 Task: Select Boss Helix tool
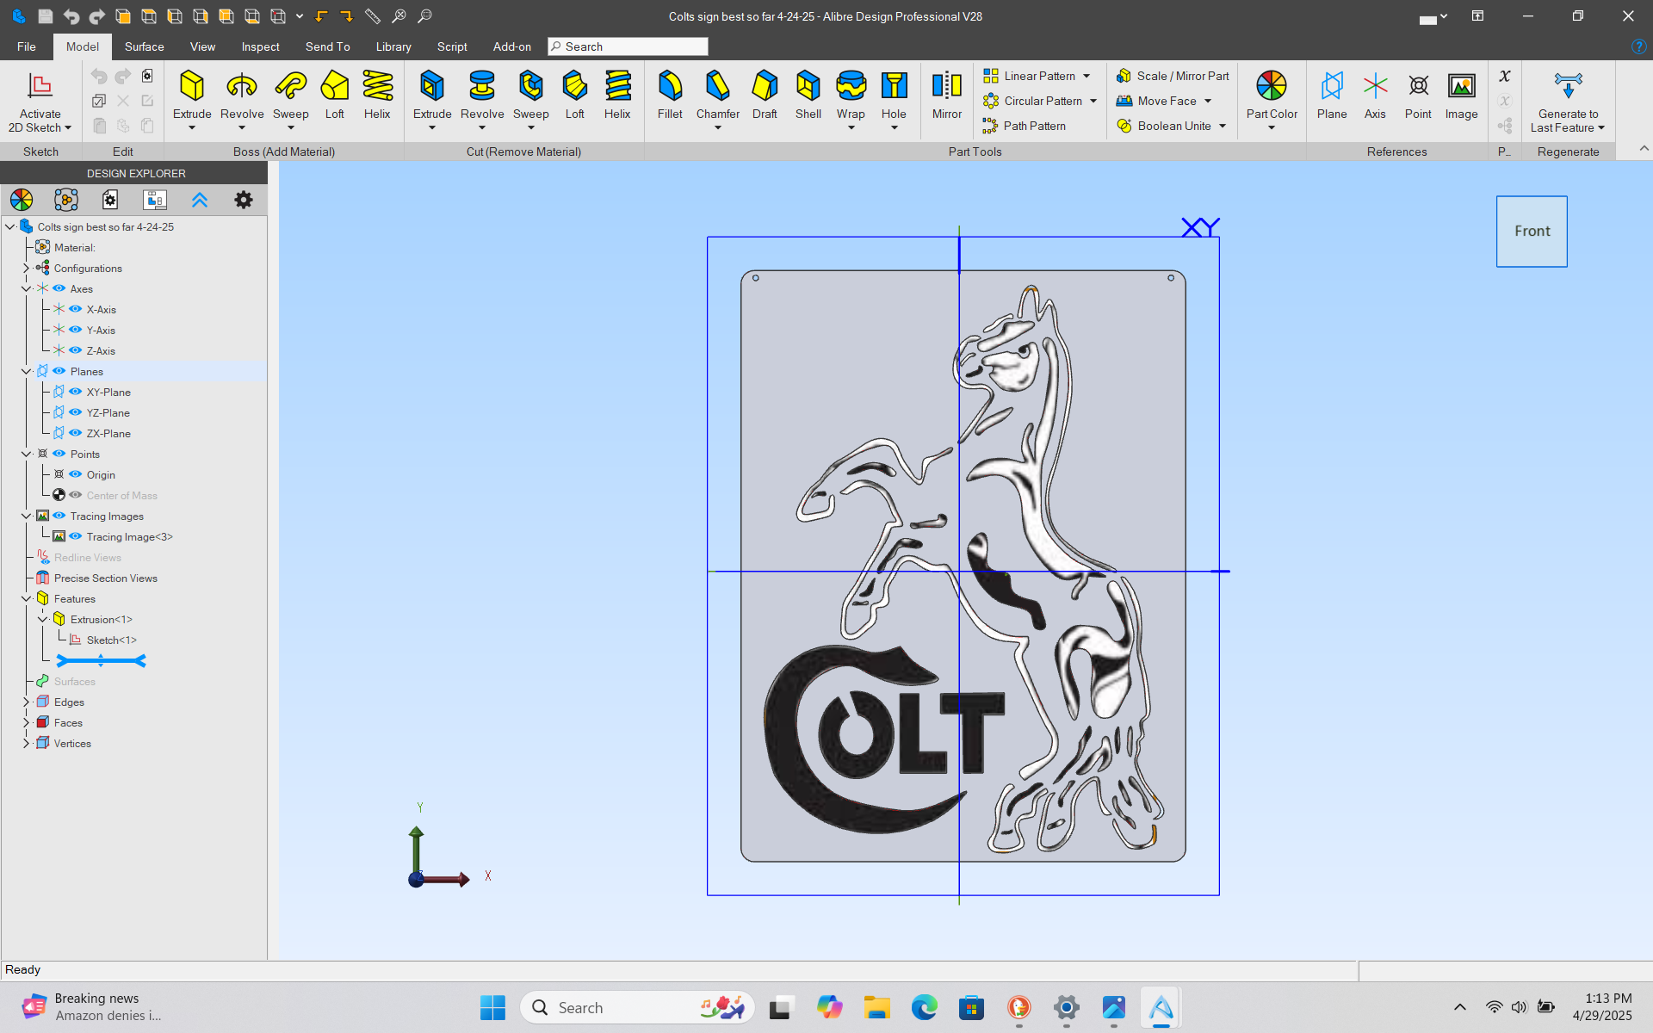(x=377, y=95)
